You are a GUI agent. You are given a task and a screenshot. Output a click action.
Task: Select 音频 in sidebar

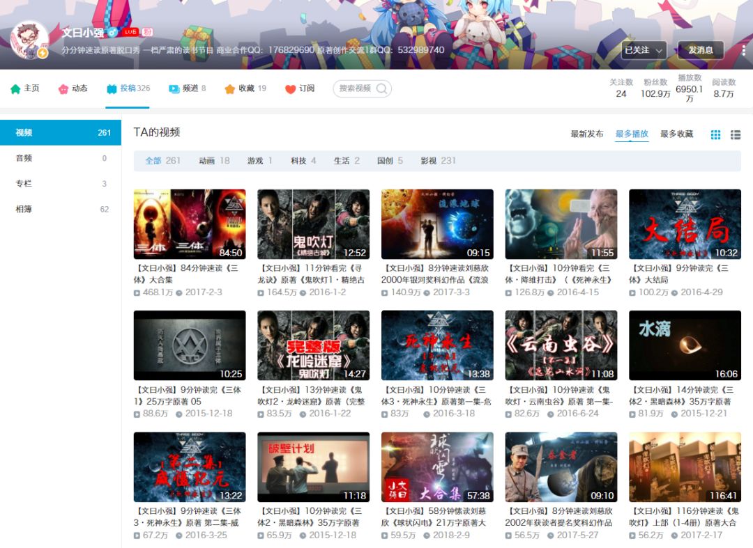pos(61,158)
